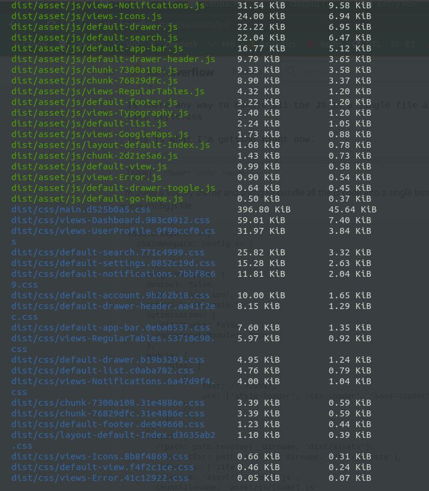Click the dist/css/default-drawer.b19b3293.css path
This screenshot has width=429, height=491.
point(108,360)
